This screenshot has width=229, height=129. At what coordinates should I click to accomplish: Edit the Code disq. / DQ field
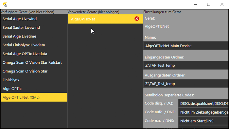coord(203,103)
